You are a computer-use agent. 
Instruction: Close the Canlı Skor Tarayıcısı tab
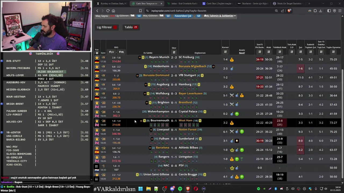[x=161, y=3]
